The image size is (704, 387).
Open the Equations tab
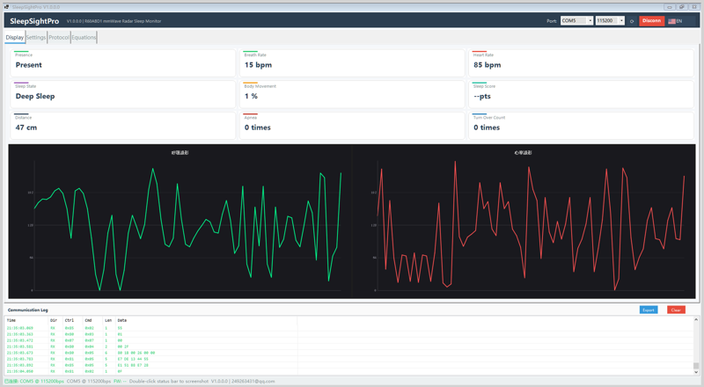(x=84, y=37)
